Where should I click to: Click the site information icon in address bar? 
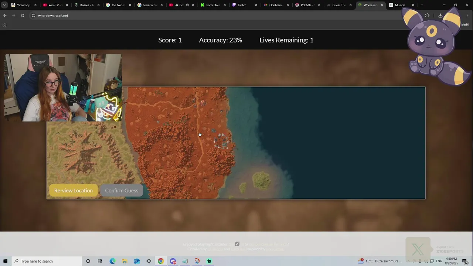point(33,16)
